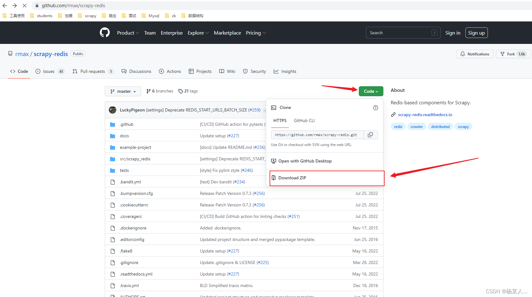The width and height of the screenshot is (532, 297).
Task: Click the GitHub Desktop icon
Action: pyautogui.click(x=274, y=161)
